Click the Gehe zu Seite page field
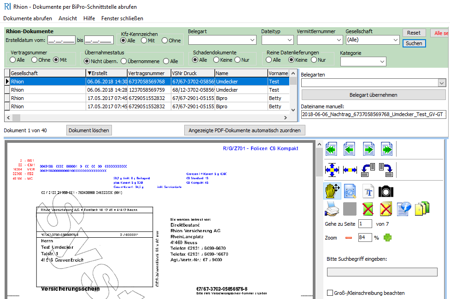The width and height of the screenshot is (450, 299). pyautogui.click(x=365, y=224)
